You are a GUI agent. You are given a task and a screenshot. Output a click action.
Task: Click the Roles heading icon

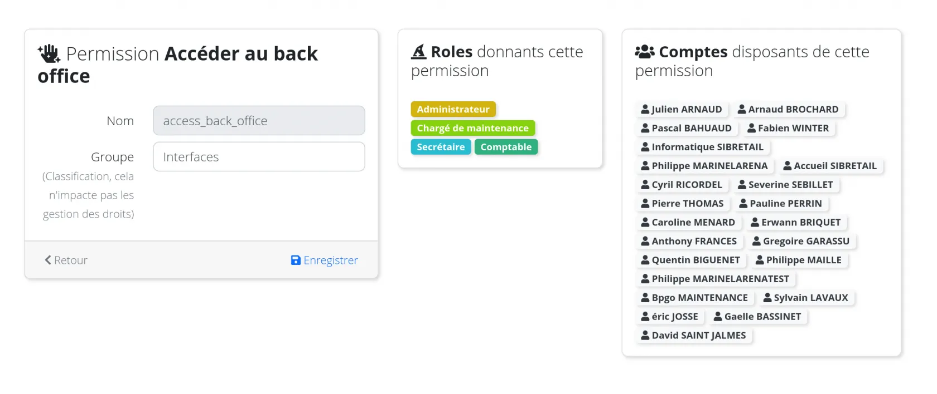(x=418, y=52)
